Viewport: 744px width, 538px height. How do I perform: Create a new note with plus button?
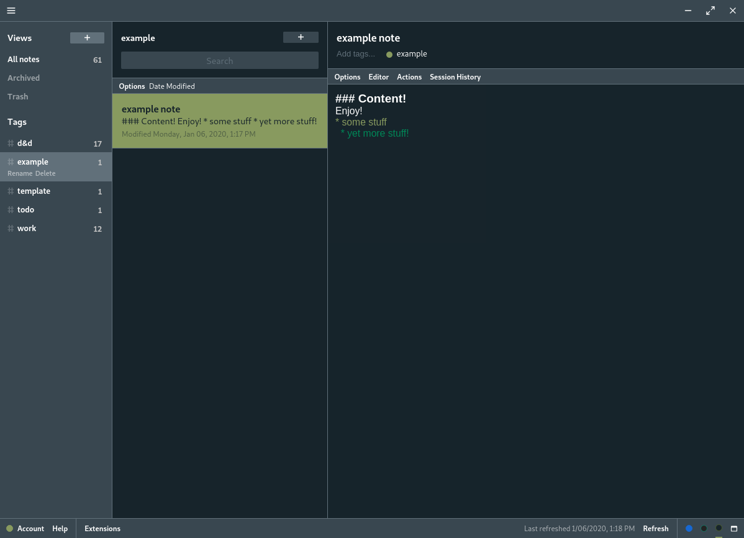tap(301, 37)
